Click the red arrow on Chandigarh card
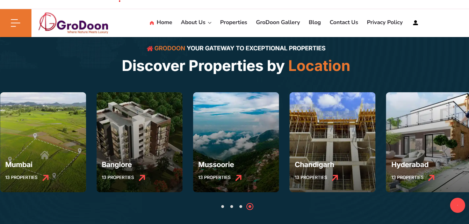Image resolution: width=469 pixels, height=224 pixels. 335,178
